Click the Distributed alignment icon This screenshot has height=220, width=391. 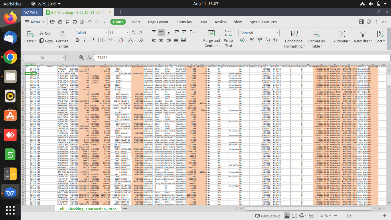pyautogui.click(x=183, y=40)
